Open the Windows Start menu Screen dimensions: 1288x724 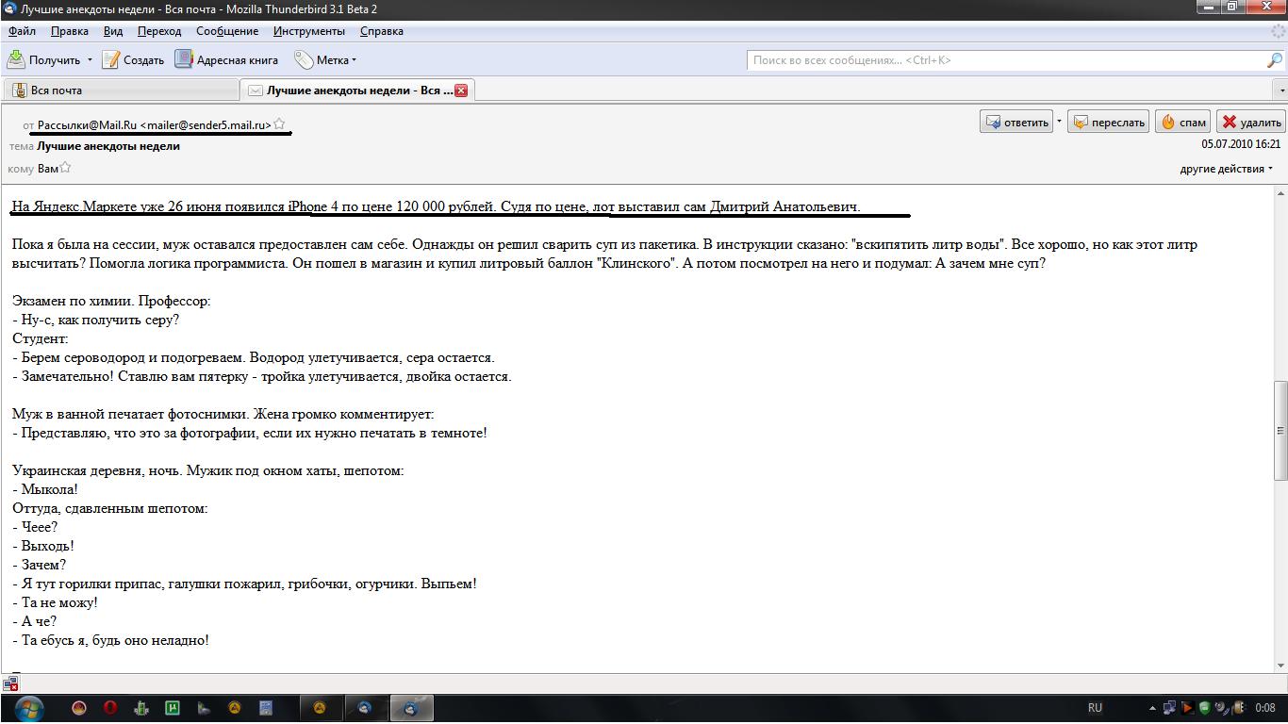[29, 707]
